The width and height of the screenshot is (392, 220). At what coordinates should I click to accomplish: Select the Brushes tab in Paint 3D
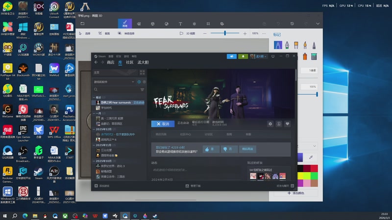125,23
